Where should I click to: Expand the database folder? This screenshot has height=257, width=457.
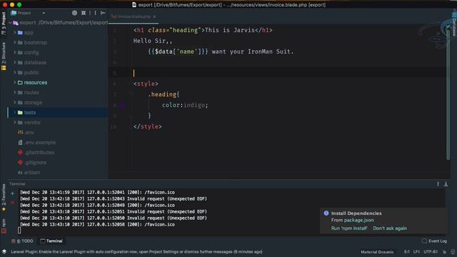click(14, 62)
